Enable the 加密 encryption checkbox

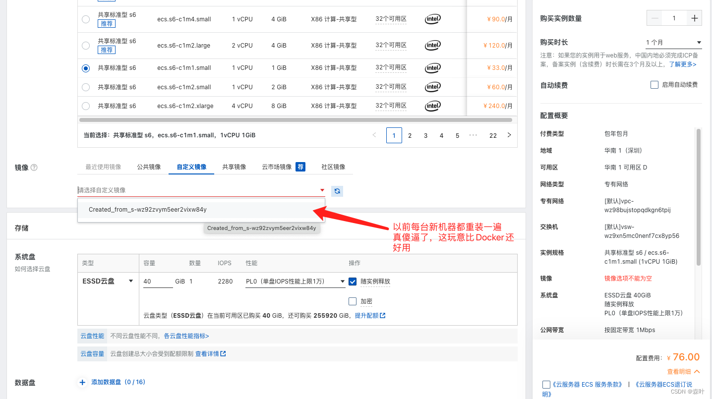coord(353,301)
